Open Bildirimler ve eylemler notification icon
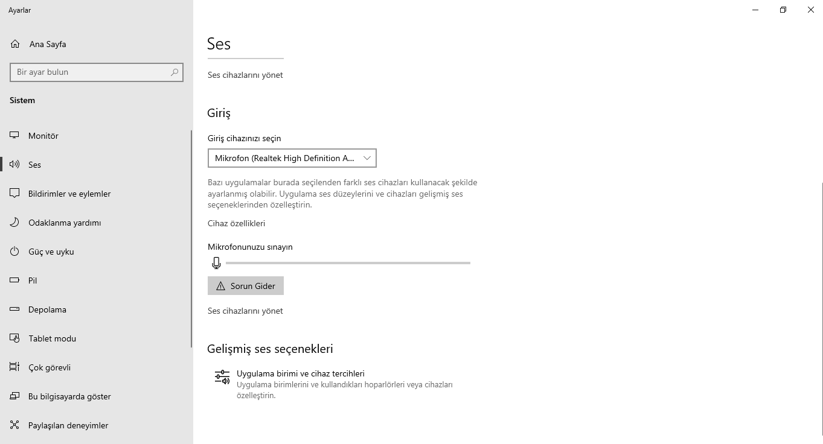Image resolution: width=823 pixels, height=444 pixels. (x=15, y=194)
